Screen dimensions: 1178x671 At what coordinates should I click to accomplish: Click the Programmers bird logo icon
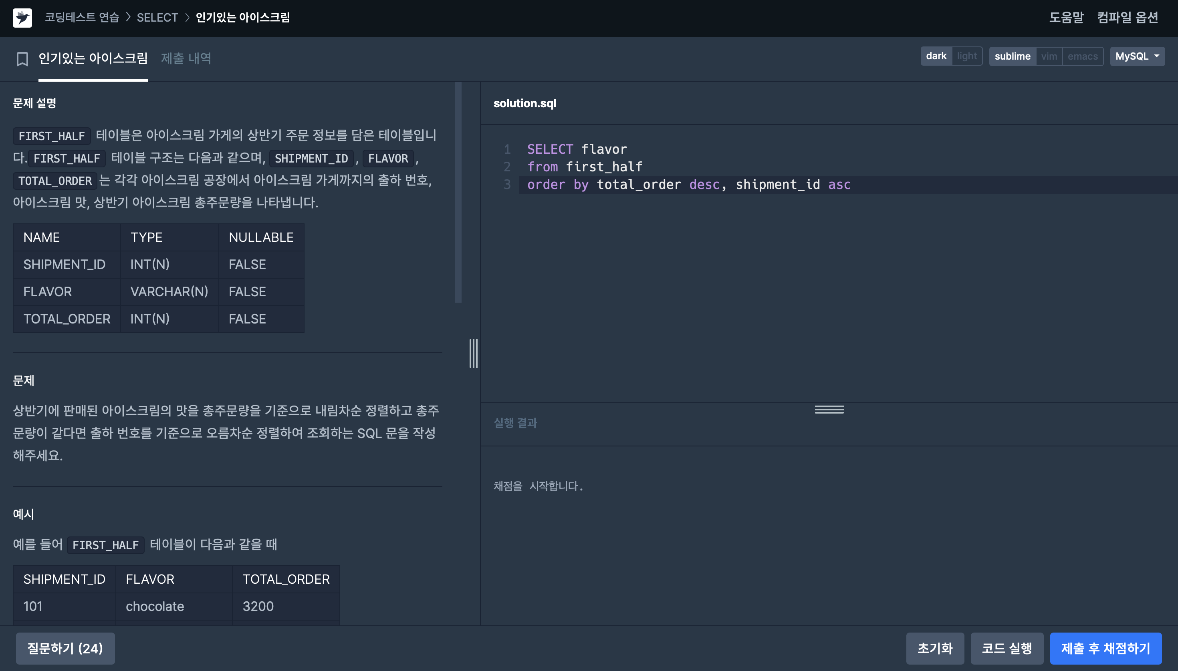(22, 18)
